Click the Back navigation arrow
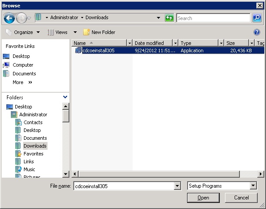The image size is (266, 209). coord(9,18)
